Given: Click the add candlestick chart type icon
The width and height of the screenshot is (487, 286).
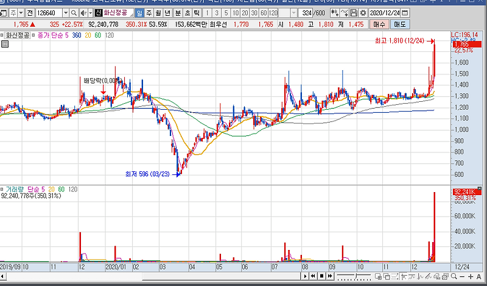Looking at the screenshot, I should point(334,13).
